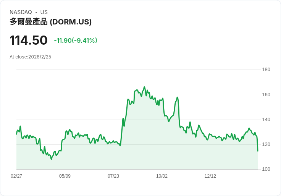Click the chart line's lowest trough
The height and width of the screenshot is (196, 281).
click(x=51, y=159)
